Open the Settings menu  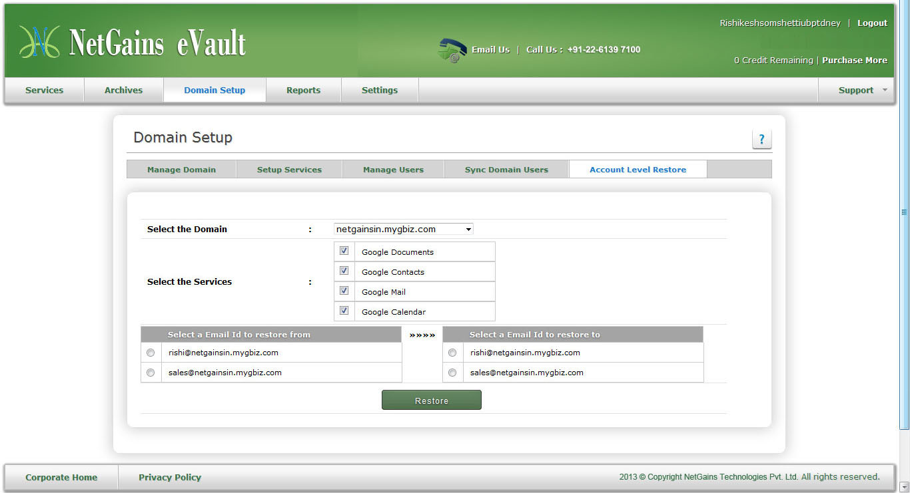(x=380, y=90)
